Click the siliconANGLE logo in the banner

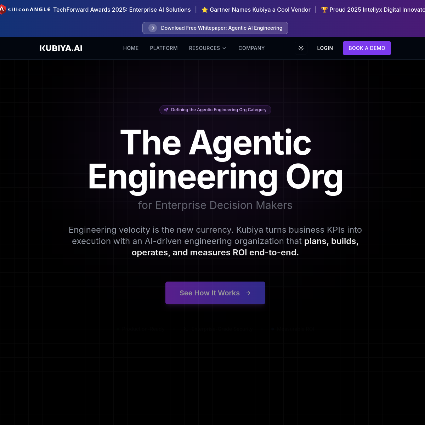(x=25, y=10)
